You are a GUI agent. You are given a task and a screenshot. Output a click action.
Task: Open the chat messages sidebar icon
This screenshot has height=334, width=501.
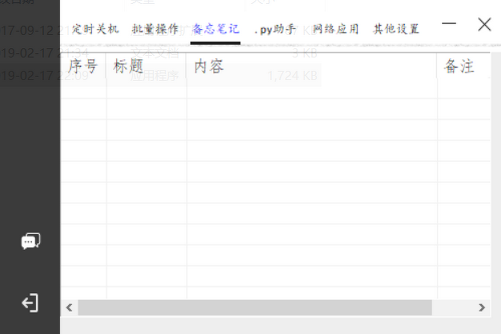click(x=29, y=241)
